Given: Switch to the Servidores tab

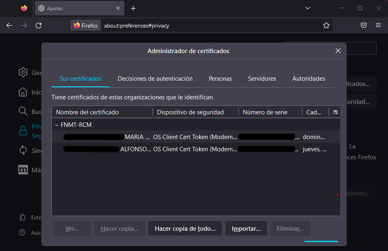Looking at the screenshot, I should point(262,79).
